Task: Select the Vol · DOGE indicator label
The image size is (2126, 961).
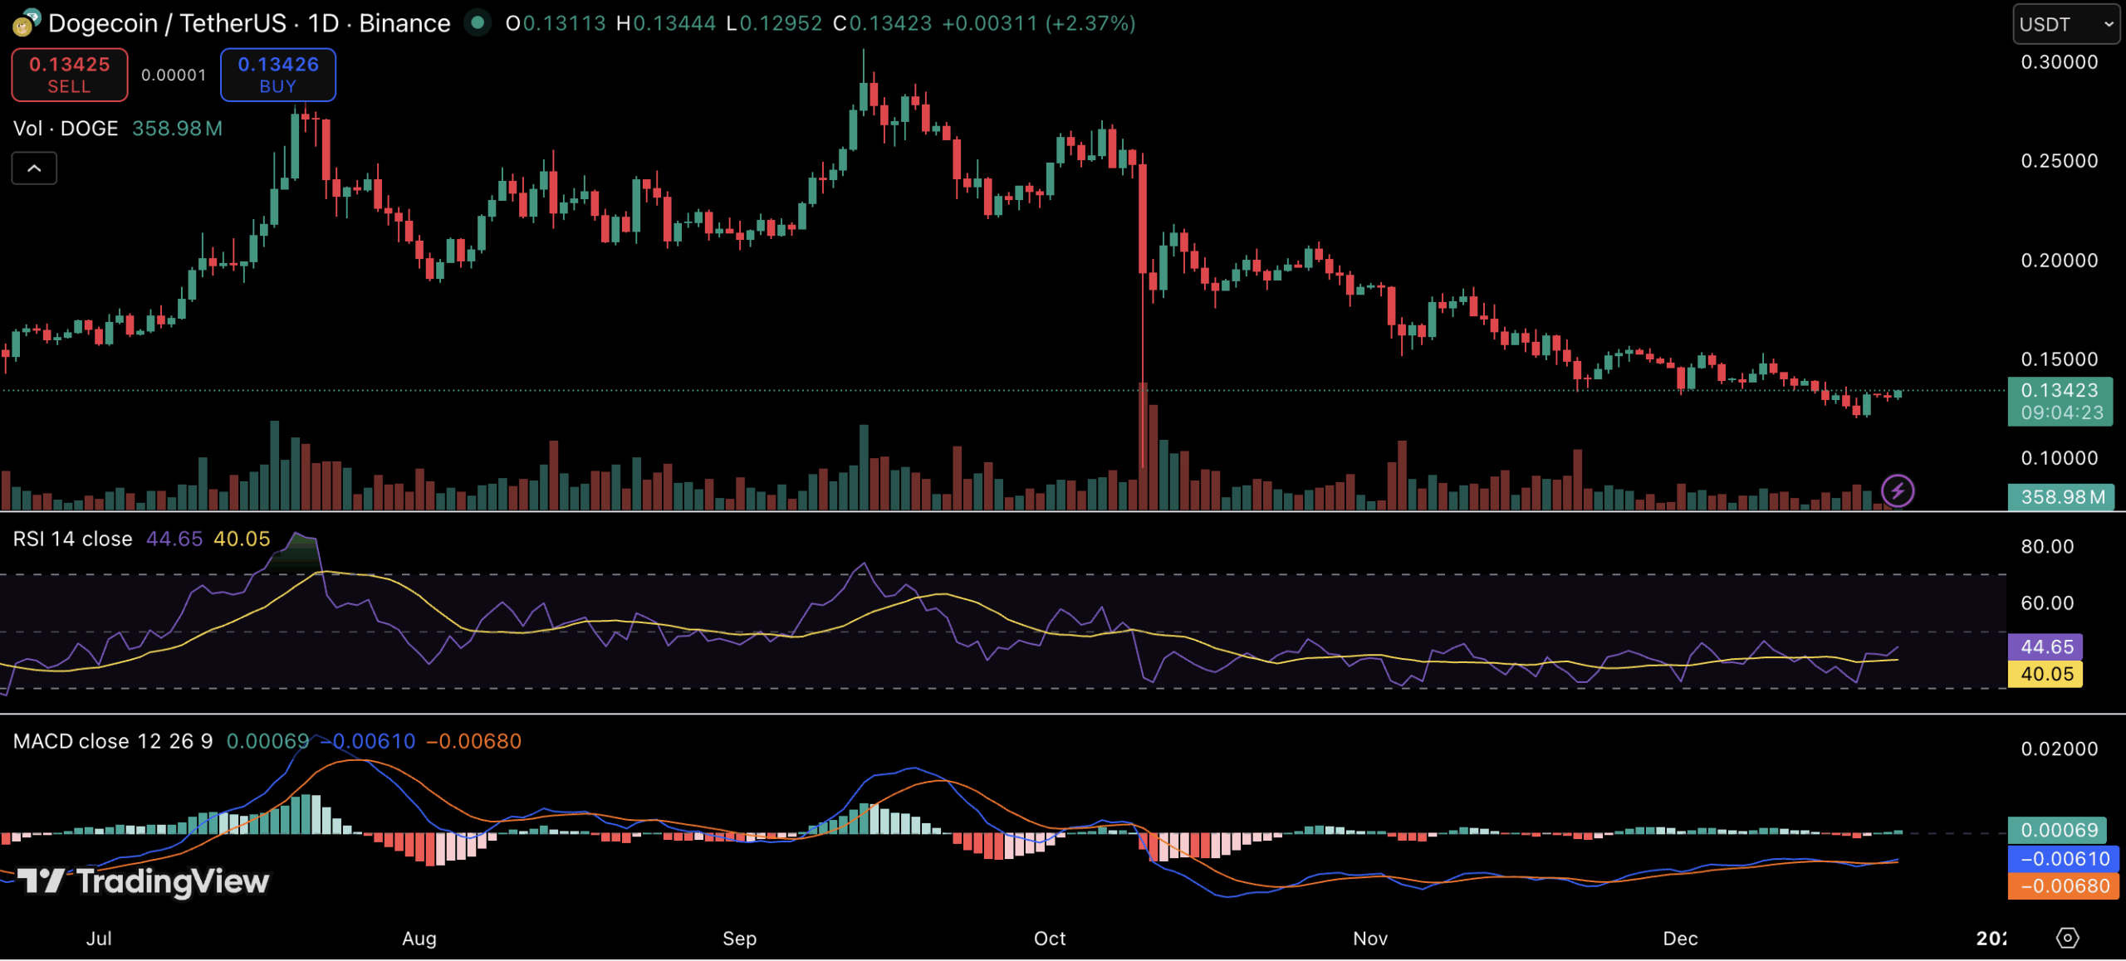Action: [66, 129]
